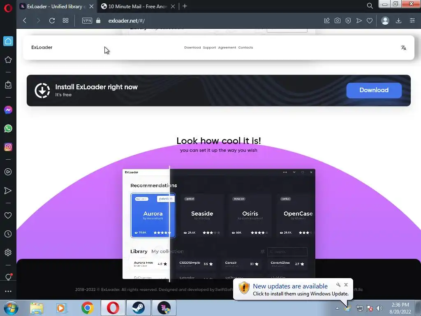Screen dimensions: 421x316
Task: Open Bookmarks star in Opera sidebar
Action: click(x=8, y=60)
